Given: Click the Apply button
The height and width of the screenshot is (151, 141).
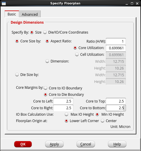Looking at the screenshot, I should click(x=54, y=144).
